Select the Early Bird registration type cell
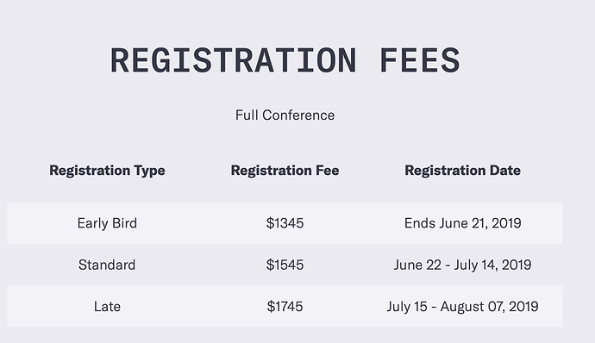This screenshot has width=595, height=343. [x=107, y=223]
